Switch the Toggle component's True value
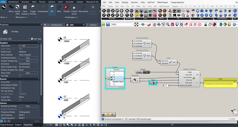Screen dimensions: 238x127 tap(146, 72)
